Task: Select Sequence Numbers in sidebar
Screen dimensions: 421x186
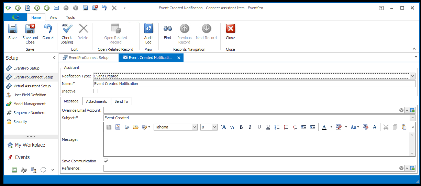Action: (x=29, y=113)
